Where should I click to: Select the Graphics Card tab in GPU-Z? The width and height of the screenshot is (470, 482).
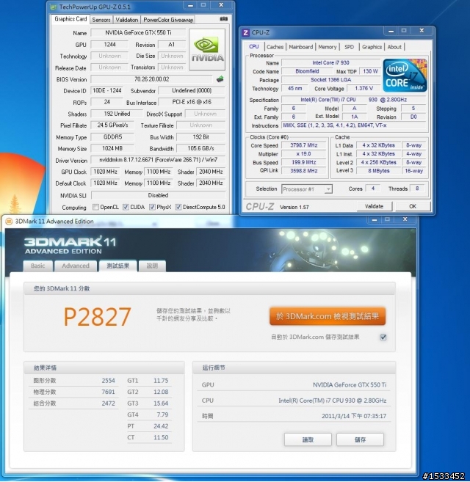click(70, 19)
